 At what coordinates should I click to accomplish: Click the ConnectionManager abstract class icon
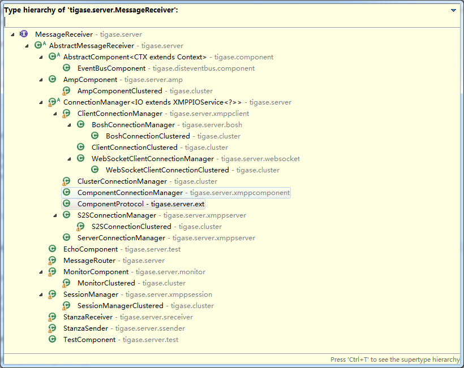coord(54,102)
